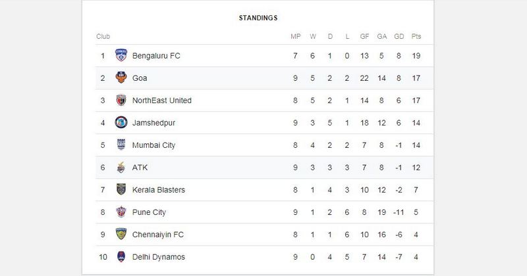Click the Goa club logo
This screenshot has height=276, width=527.
(x=121, y=78)
